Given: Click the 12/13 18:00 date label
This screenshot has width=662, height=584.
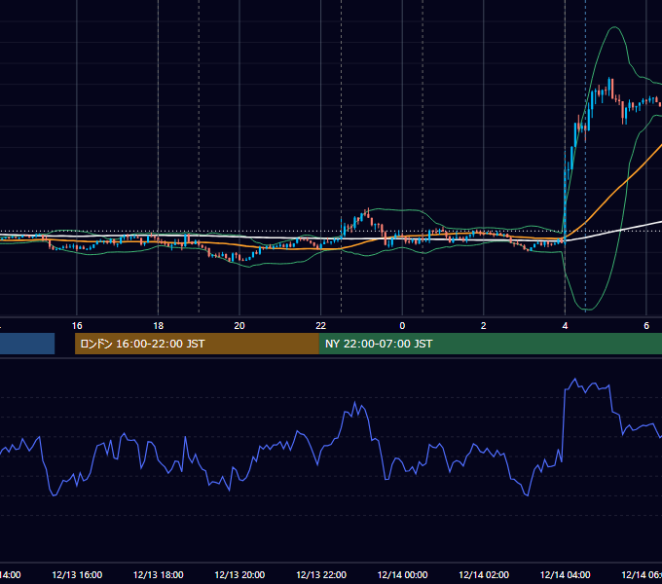Looking at the screenshot, I should [x=159, y=574].
